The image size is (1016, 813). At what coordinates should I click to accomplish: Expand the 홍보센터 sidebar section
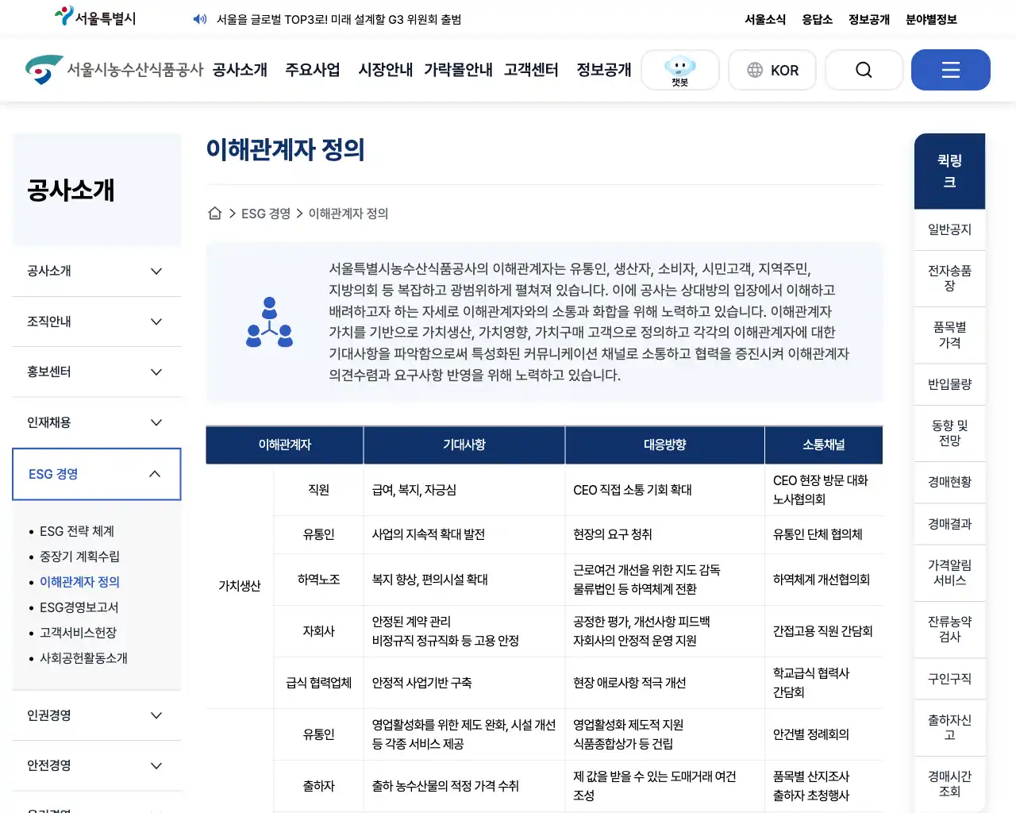tap(97, 372)
